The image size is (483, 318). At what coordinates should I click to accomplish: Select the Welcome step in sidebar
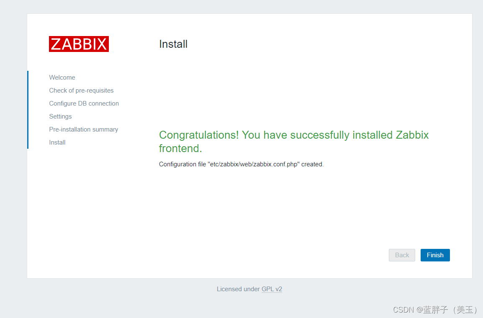[x=62, y=78]
